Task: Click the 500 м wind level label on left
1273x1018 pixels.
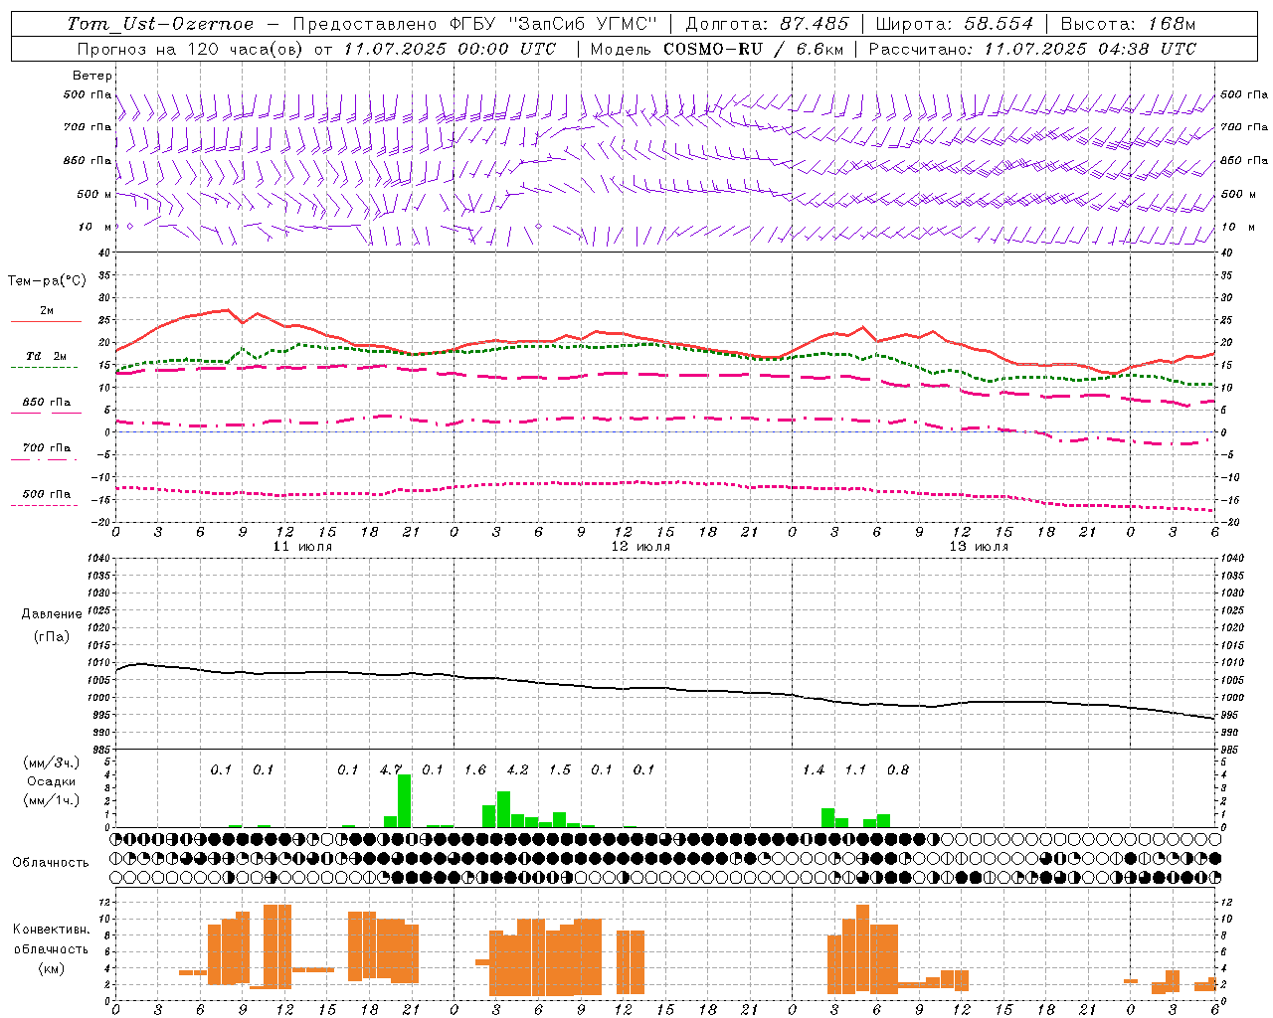Action: [94, 194]
